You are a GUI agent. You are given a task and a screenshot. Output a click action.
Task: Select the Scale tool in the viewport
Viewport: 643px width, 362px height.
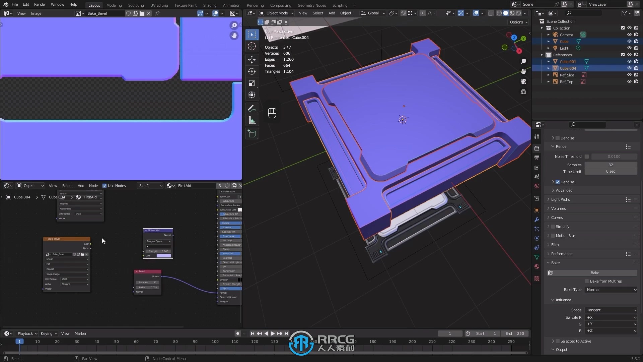252,83
